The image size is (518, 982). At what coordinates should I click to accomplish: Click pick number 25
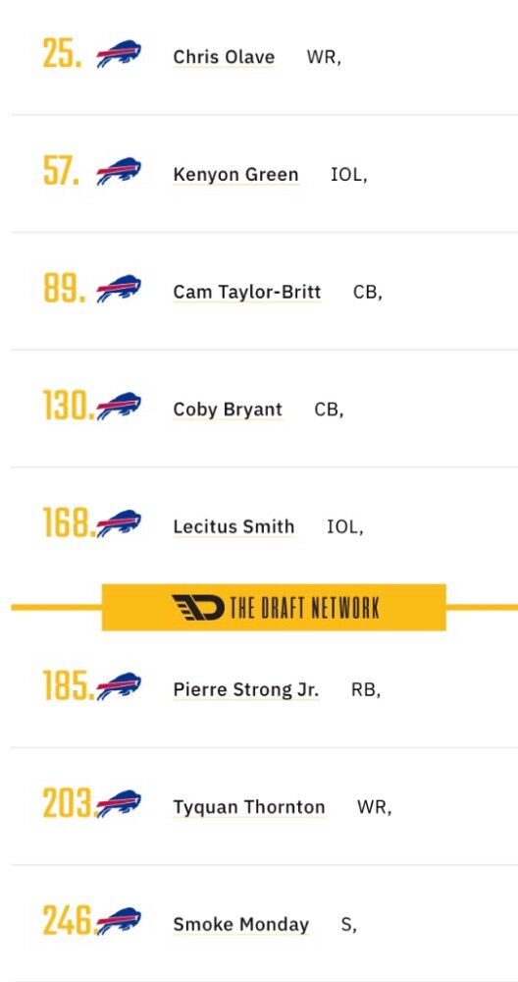(62, 54)
